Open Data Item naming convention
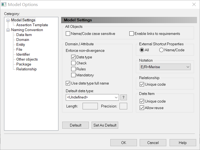The width and height of the screenshot is (200, 150). [24, 35]
